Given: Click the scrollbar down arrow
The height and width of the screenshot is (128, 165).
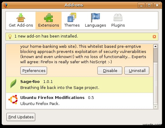Looking at the screenshot, I should 155,107.
